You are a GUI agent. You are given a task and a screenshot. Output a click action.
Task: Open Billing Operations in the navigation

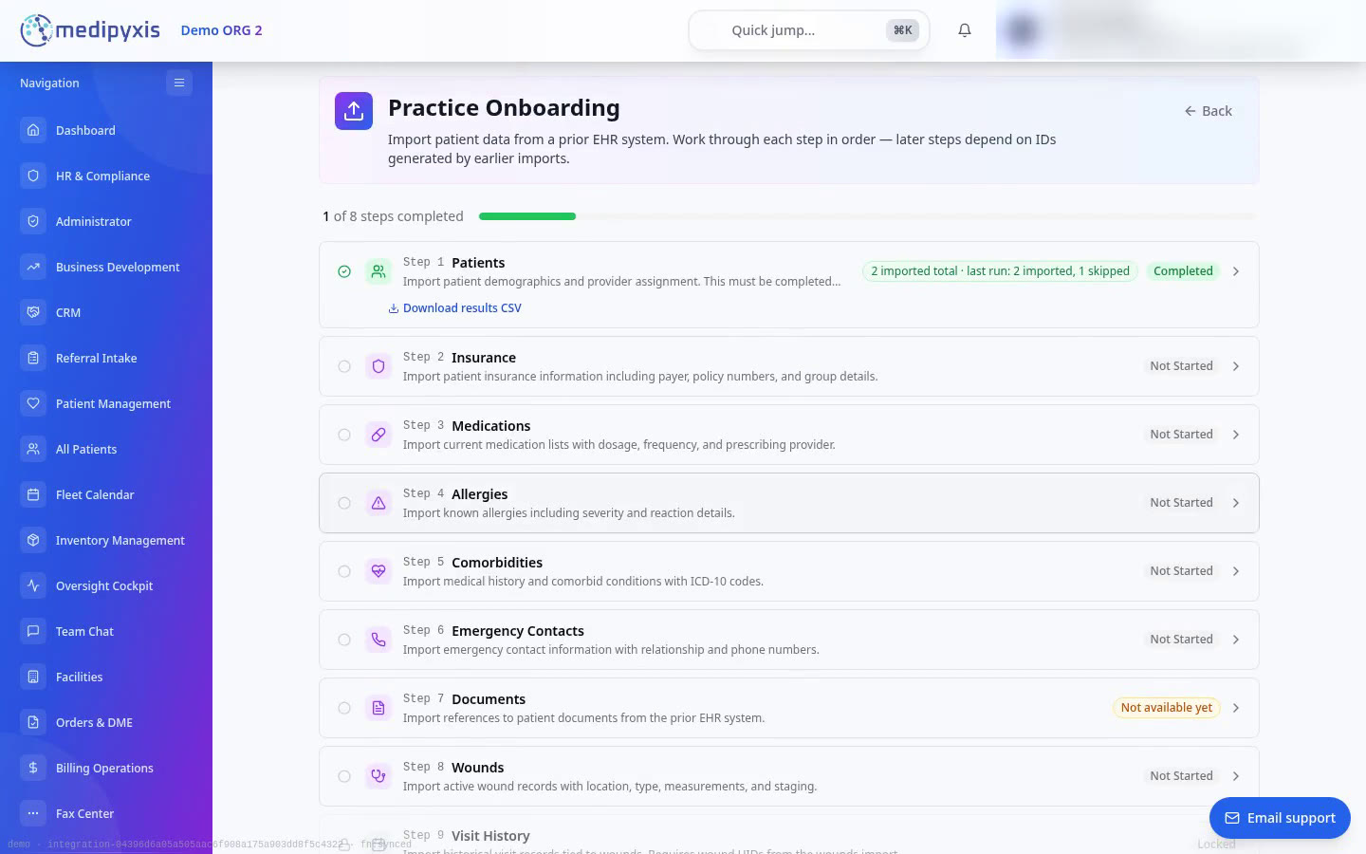(106, 768)
